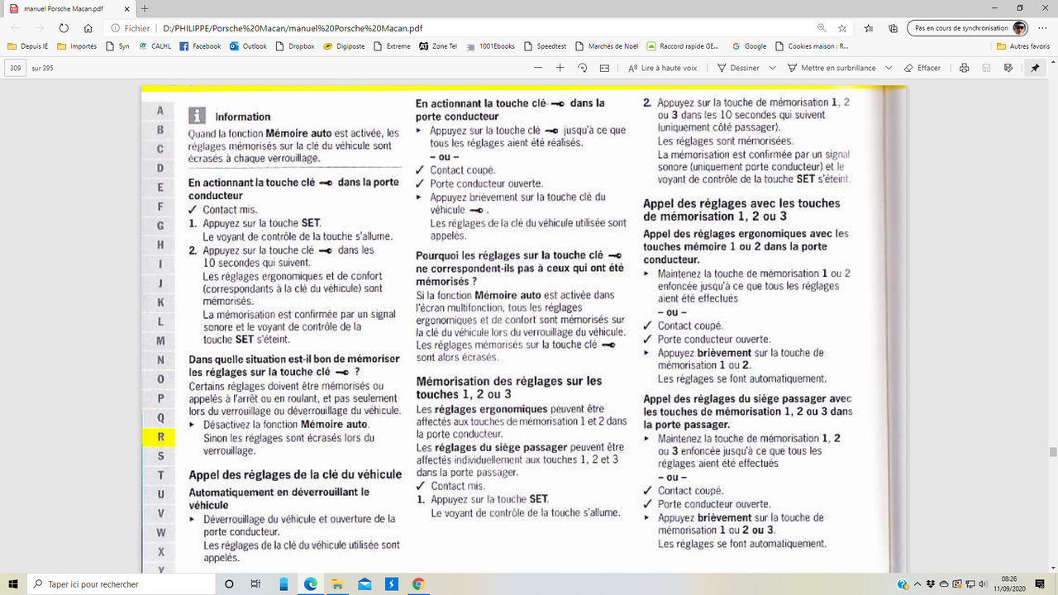Add this page to favorites star
This screenshot has width=1058, height=595.
[842, 27]
